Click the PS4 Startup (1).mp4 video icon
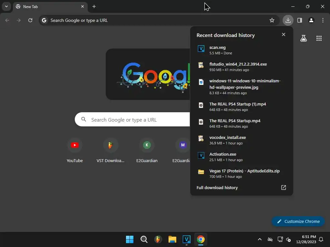 coord(201,105)
